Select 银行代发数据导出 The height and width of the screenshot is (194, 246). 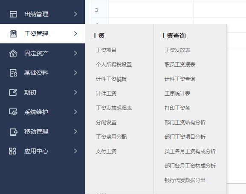(x=185, y=180)
